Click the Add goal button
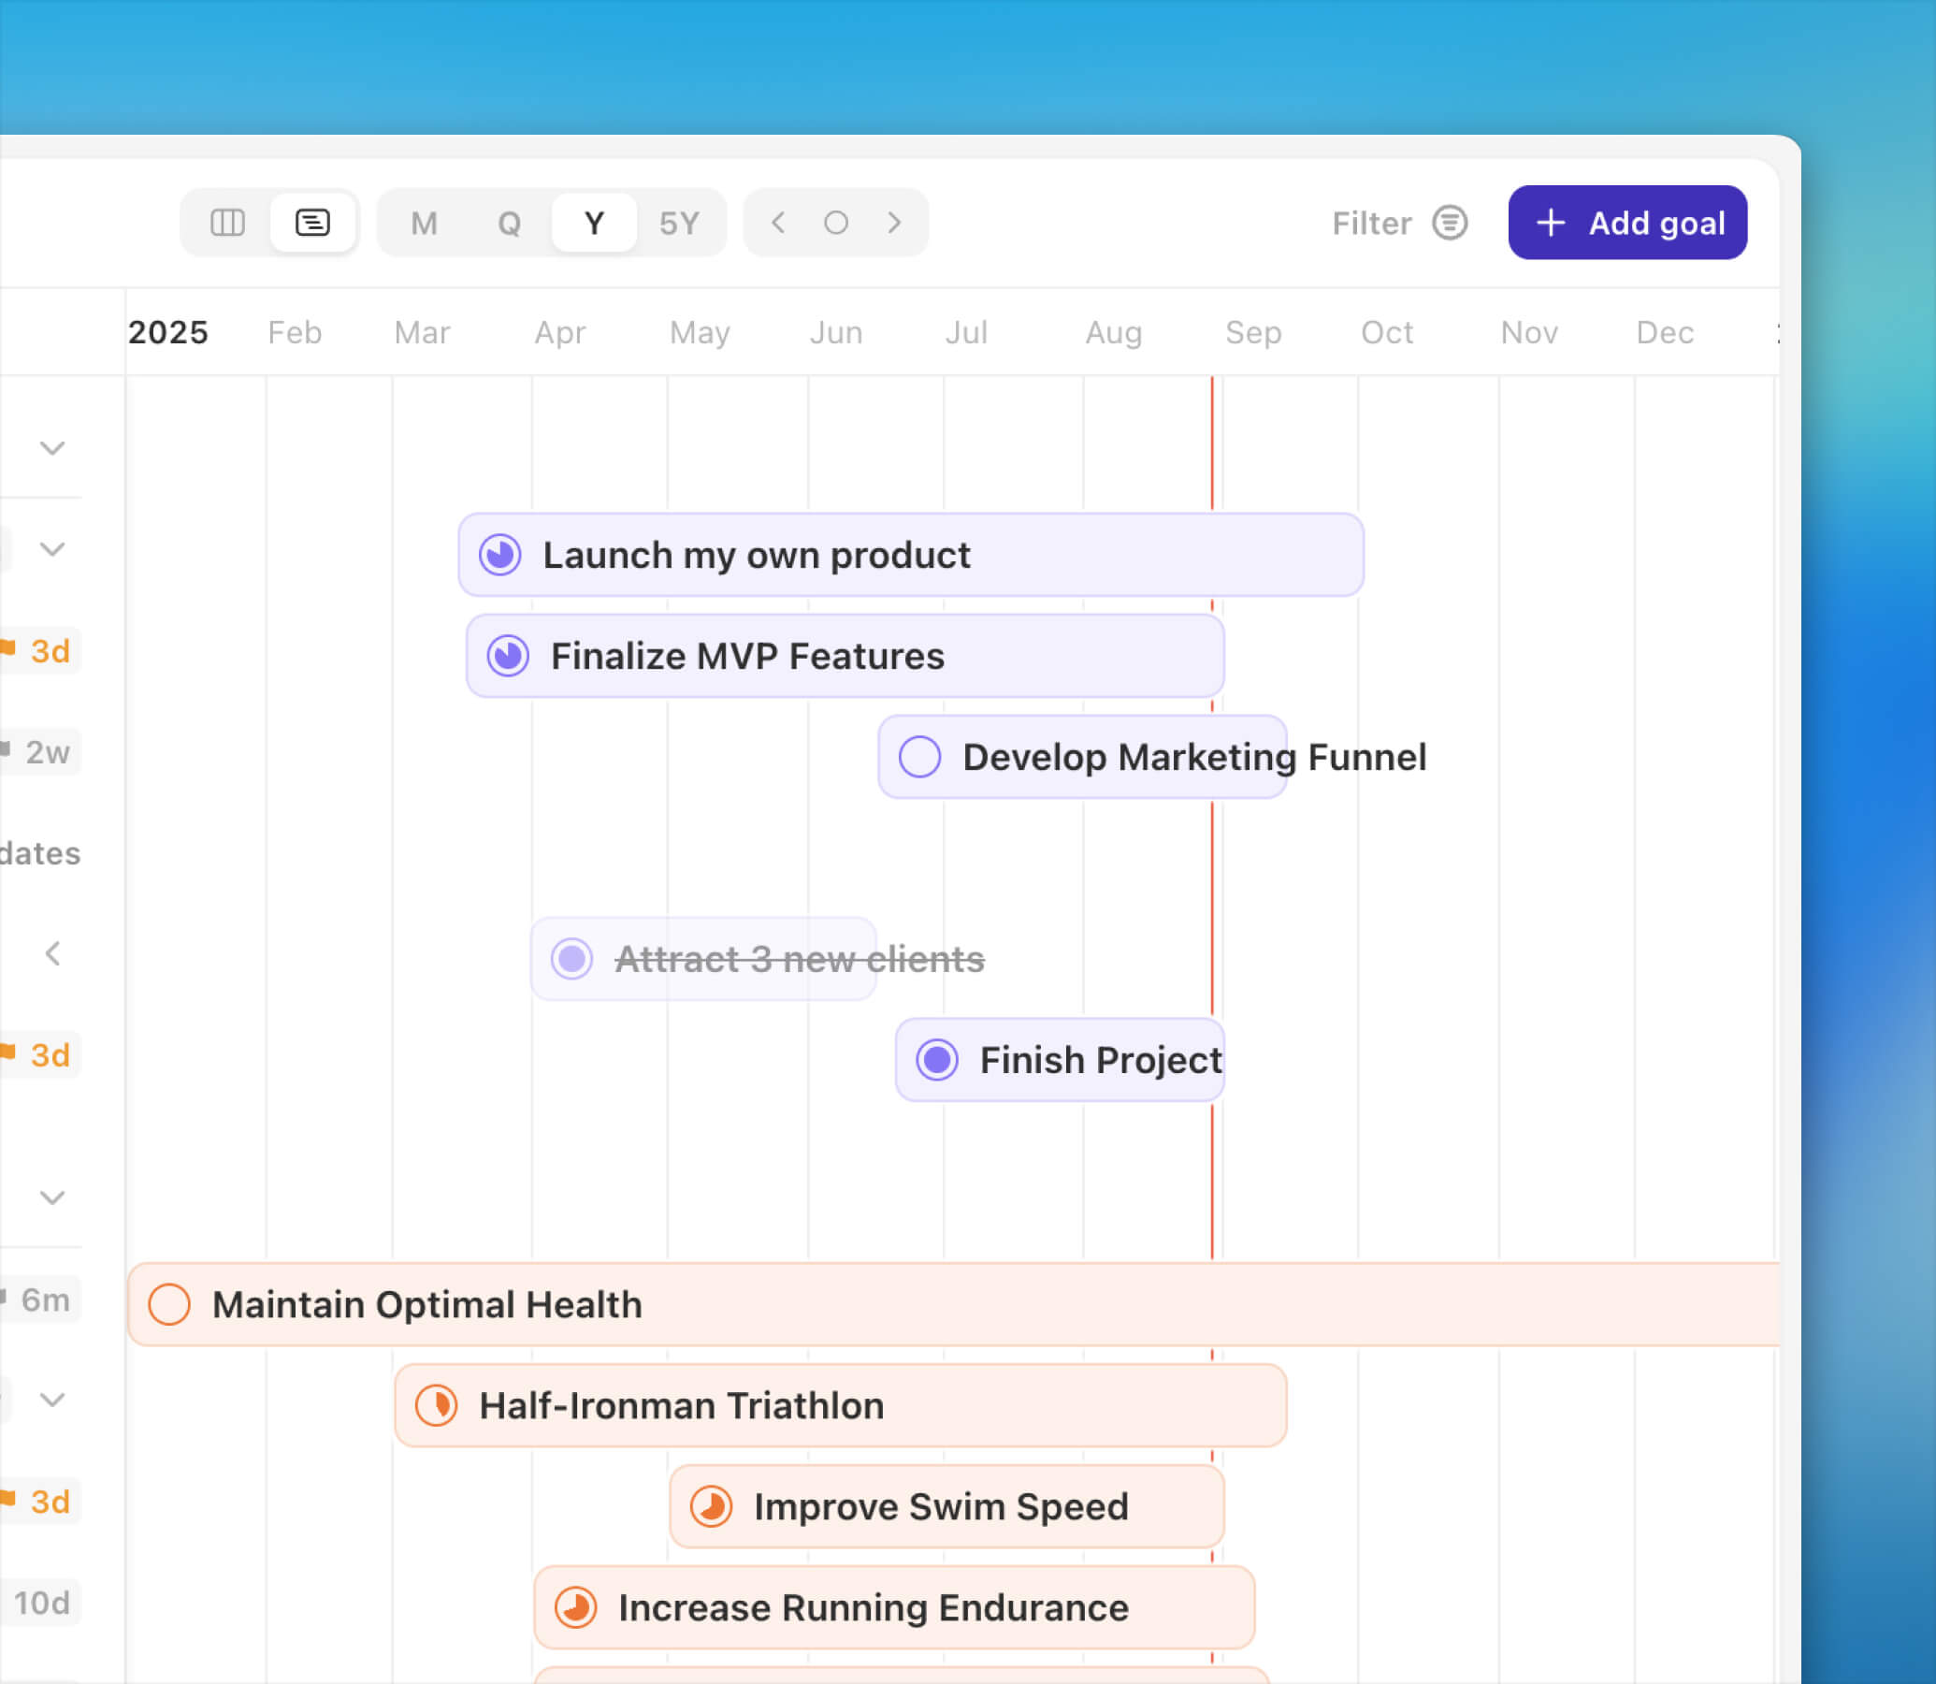Screen dimensions: 1936x1684 (x=1627, y=223)
